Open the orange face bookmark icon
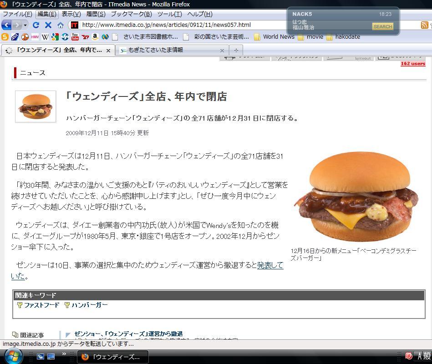 (25, 36)
